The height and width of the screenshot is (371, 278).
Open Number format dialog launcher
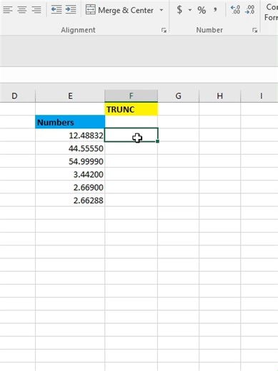click(x=255, y=30)
